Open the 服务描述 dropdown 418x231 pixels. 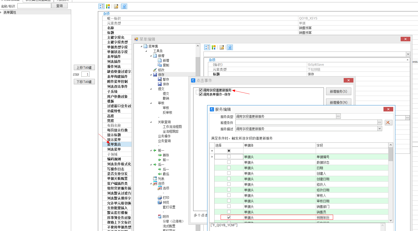380,129
